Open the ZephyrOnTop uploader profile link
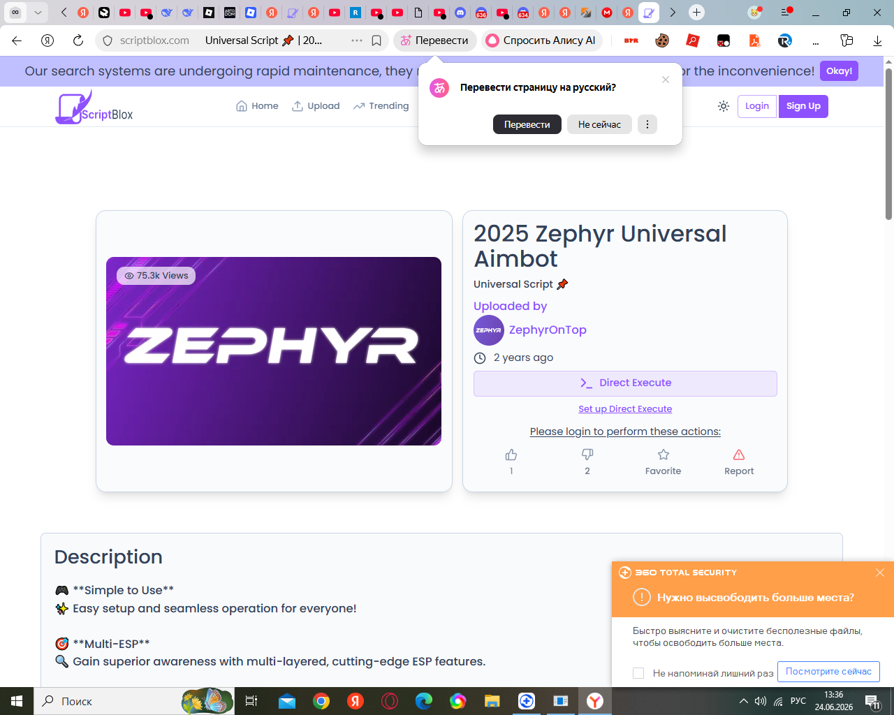894x715 pixels. click(x=548, y=330)
